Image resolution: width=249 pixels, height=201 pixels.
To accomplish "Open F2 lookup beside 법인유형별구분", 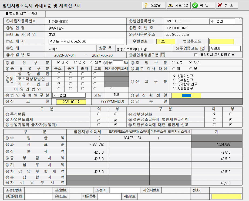I will [x=163, y=55].
